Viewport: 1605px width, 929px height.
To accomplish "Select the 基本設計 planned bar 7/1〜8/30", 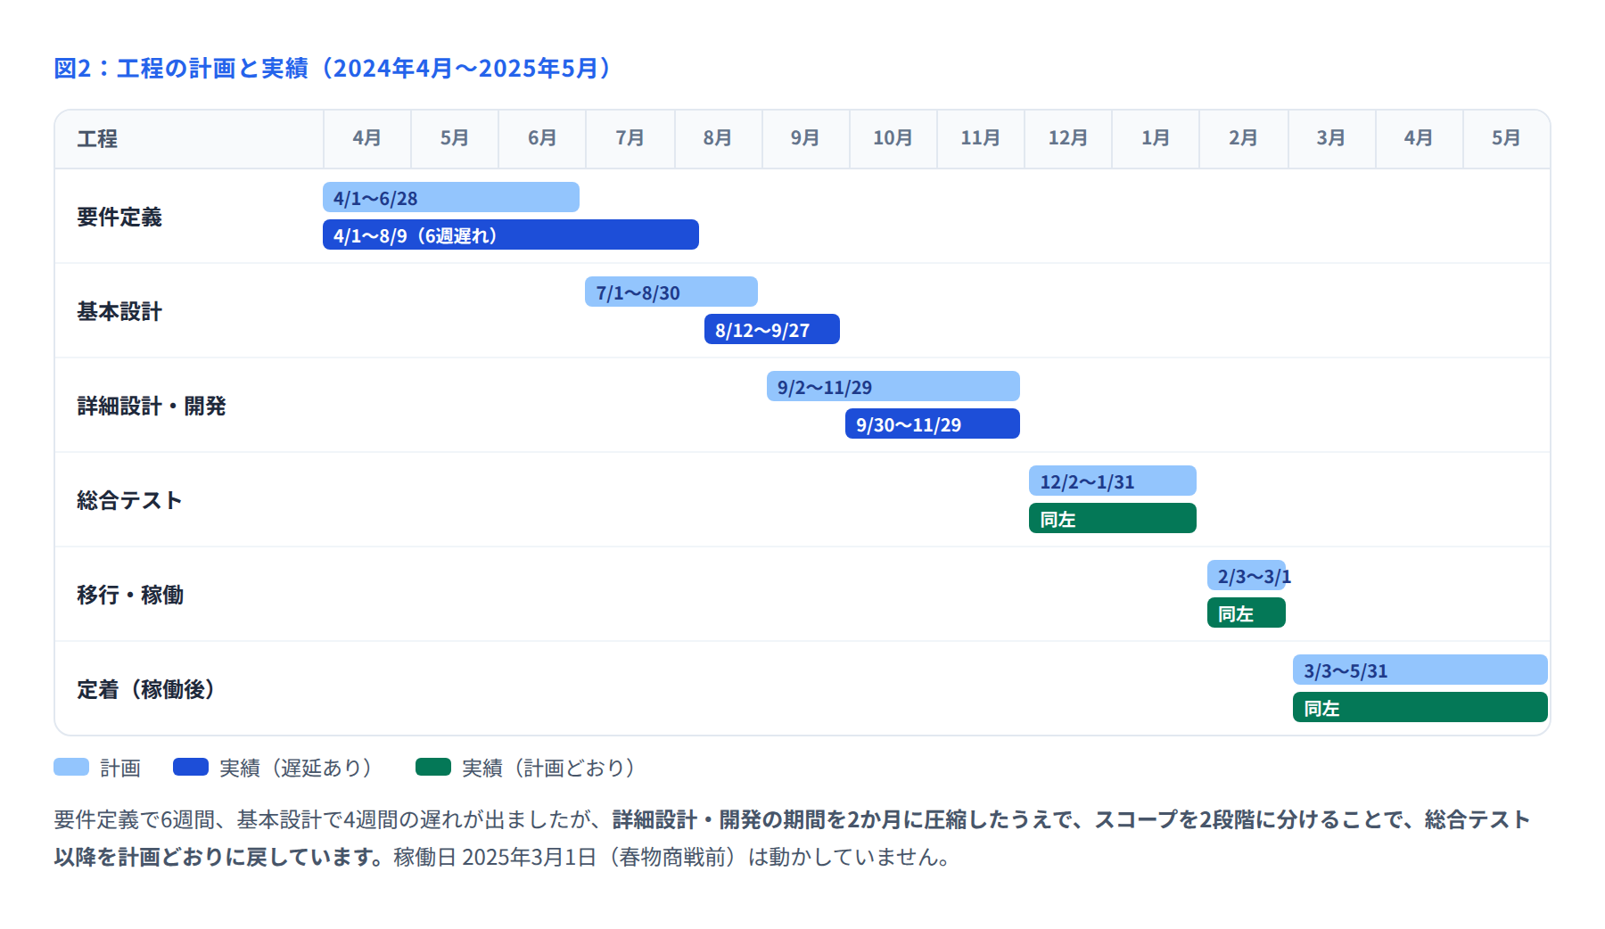I will 671,292.
